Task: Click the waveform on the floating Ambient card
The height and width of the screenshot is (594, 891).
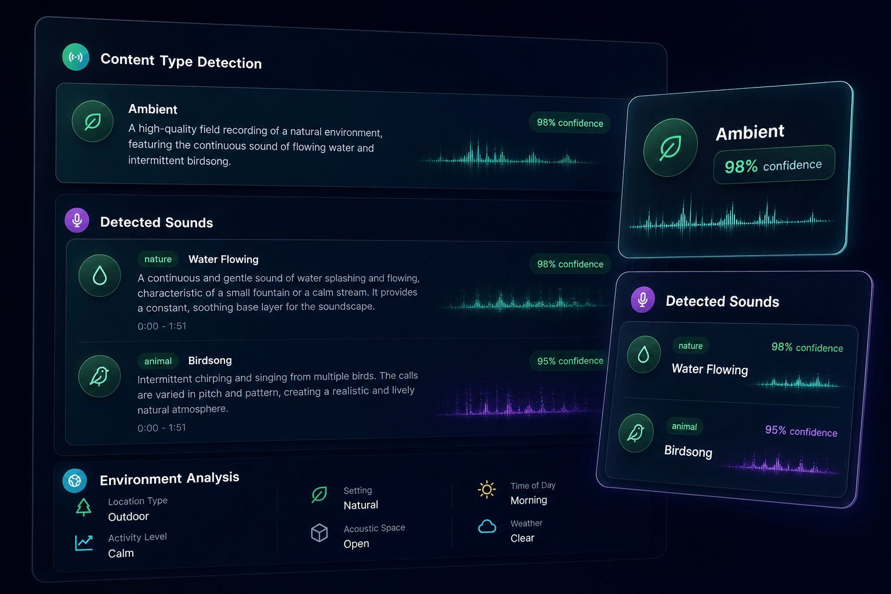Action: click(731, 218)
